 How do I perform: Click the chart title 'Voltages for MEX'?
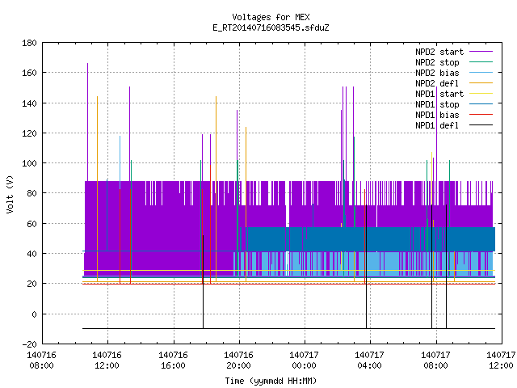[271, 17]
